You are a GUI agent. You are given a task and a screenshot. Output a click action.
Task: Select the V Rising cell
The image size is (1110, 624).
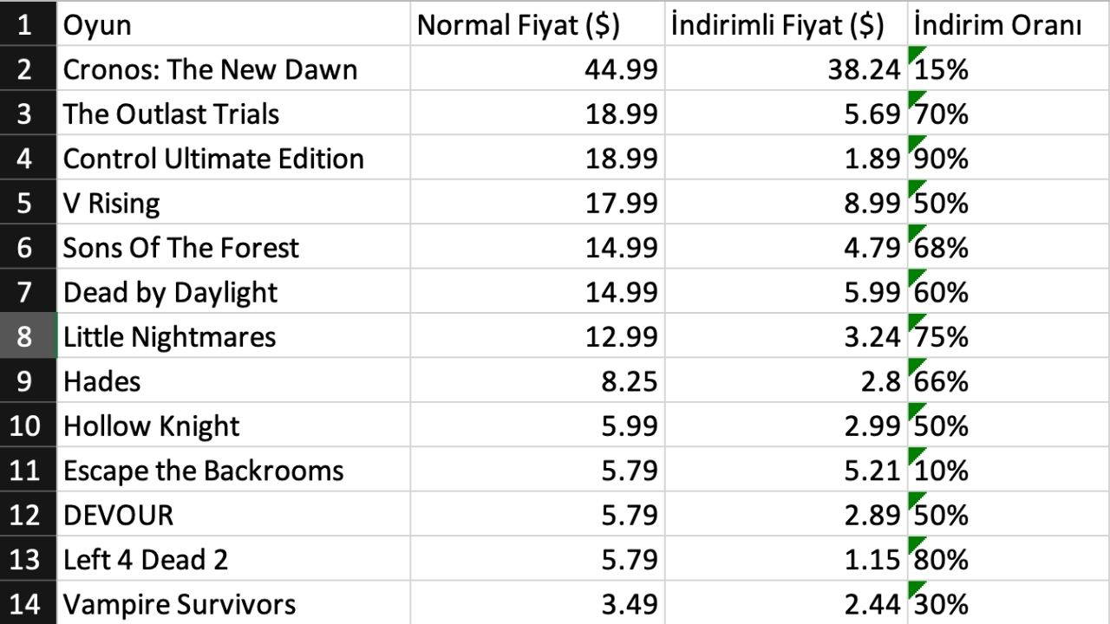click(x=112, y=204)
